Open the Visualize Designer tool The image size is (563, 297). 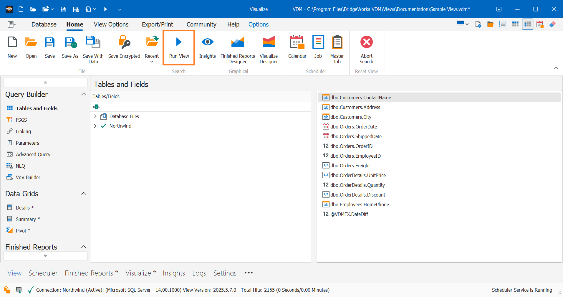coord(268,42)
